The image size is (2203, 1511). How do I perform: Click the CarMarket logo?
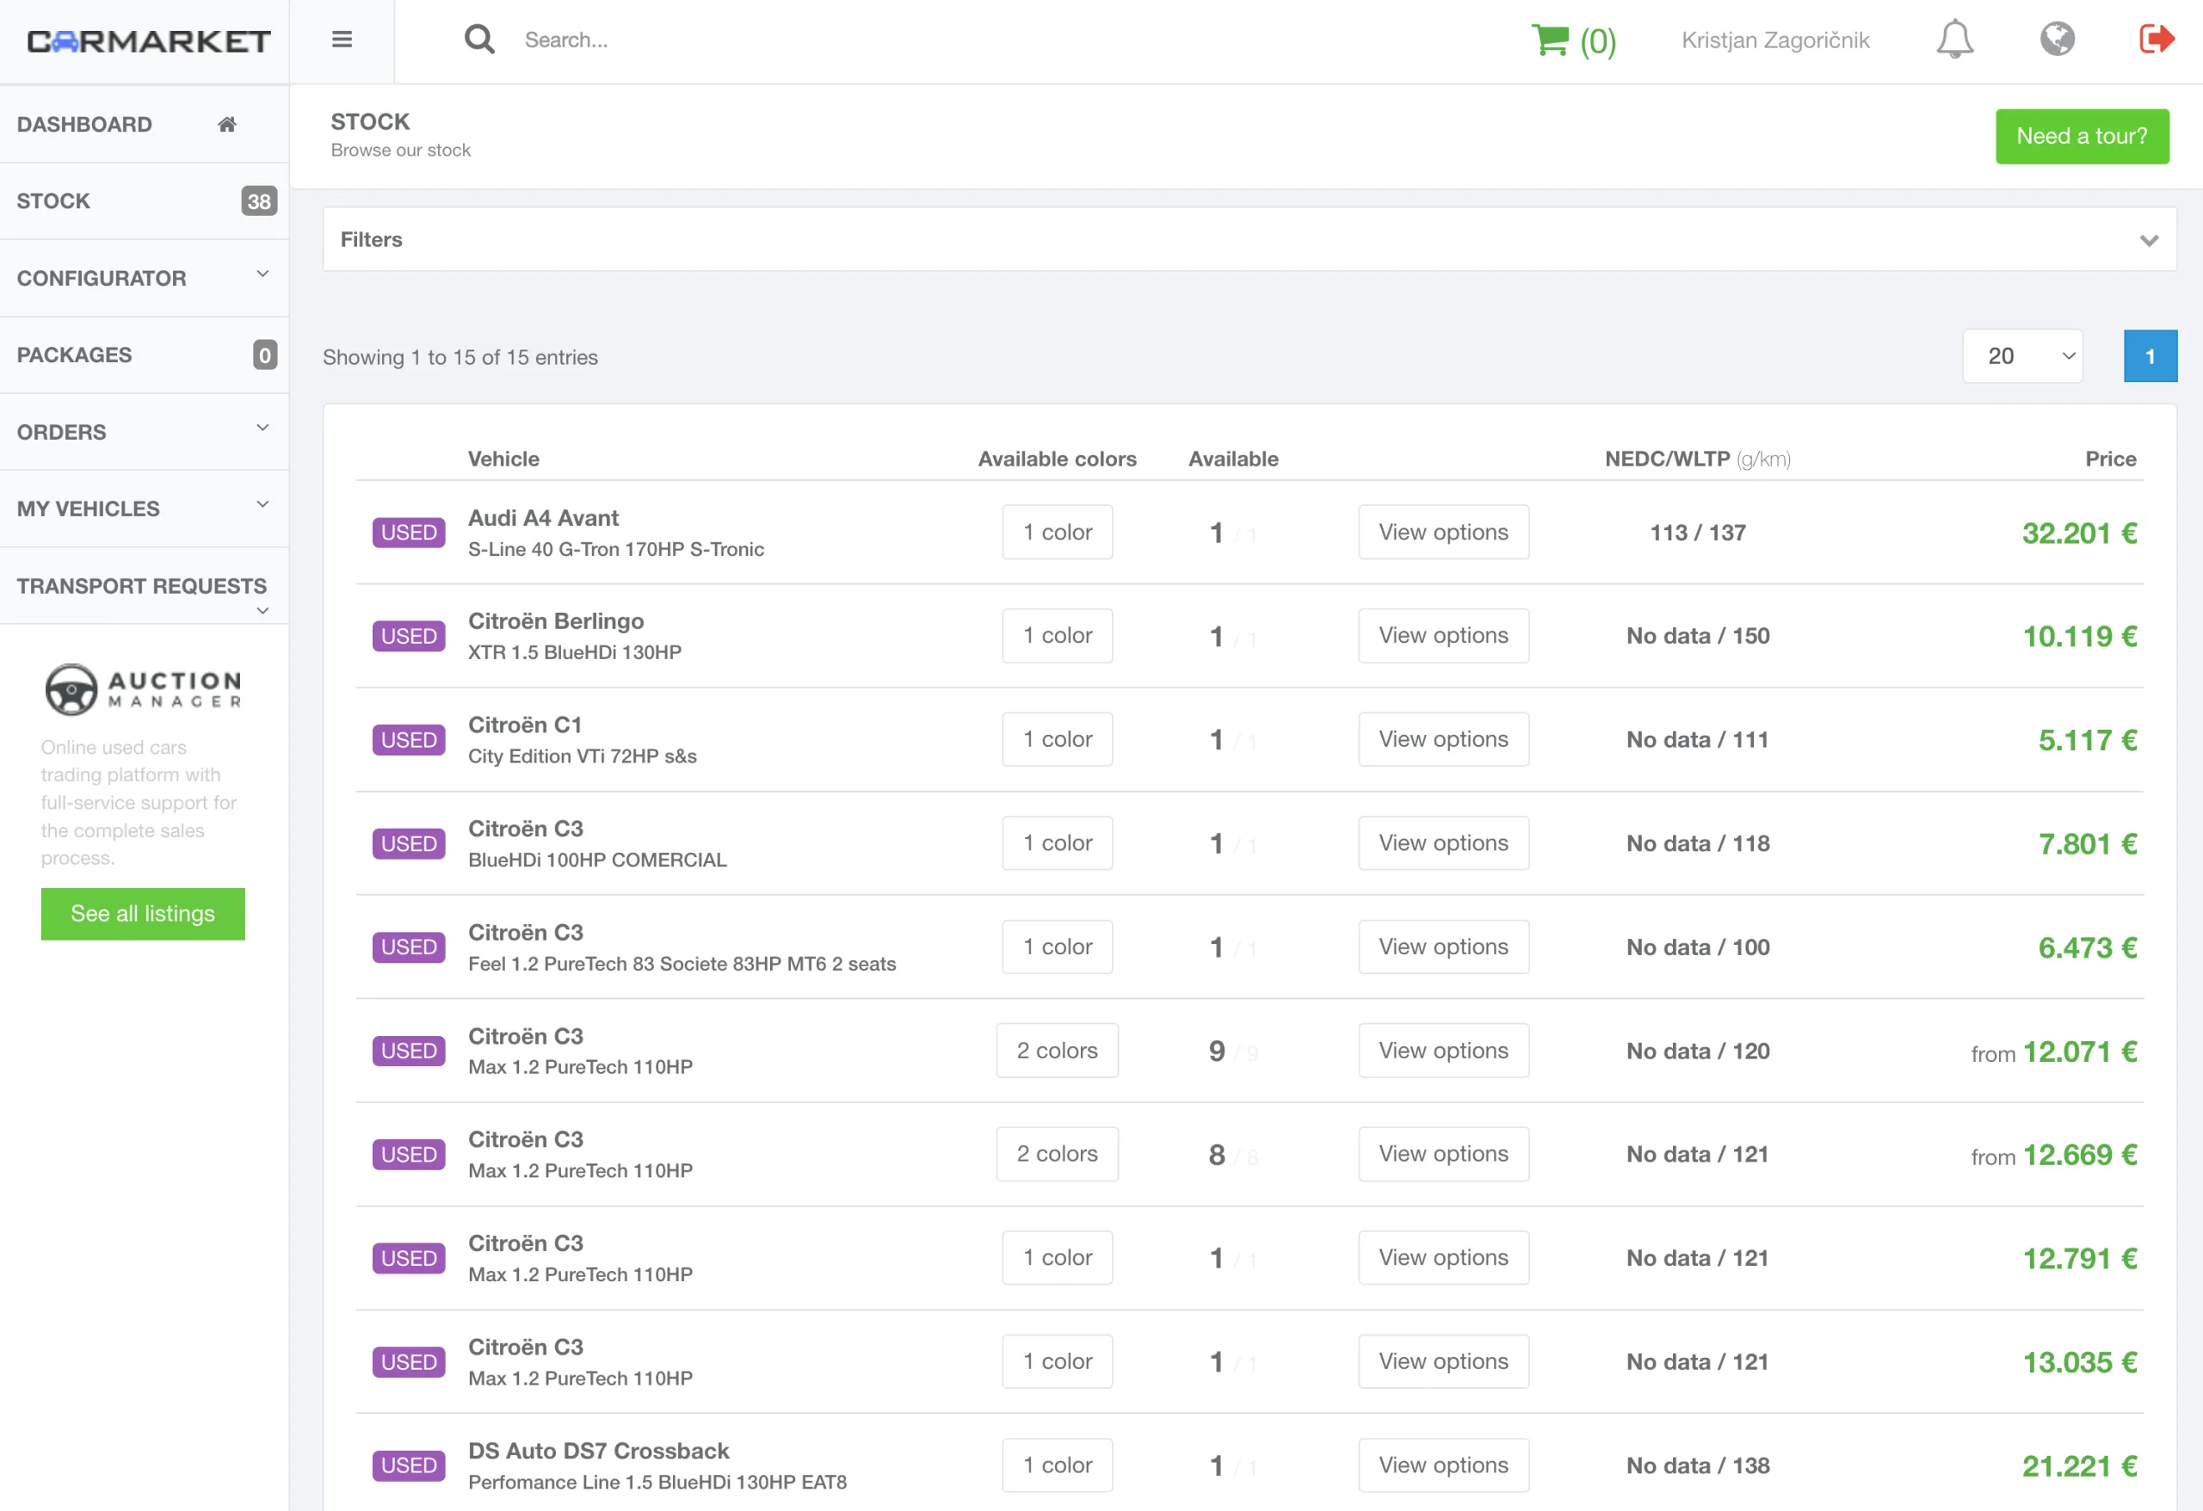coord(149,40)
